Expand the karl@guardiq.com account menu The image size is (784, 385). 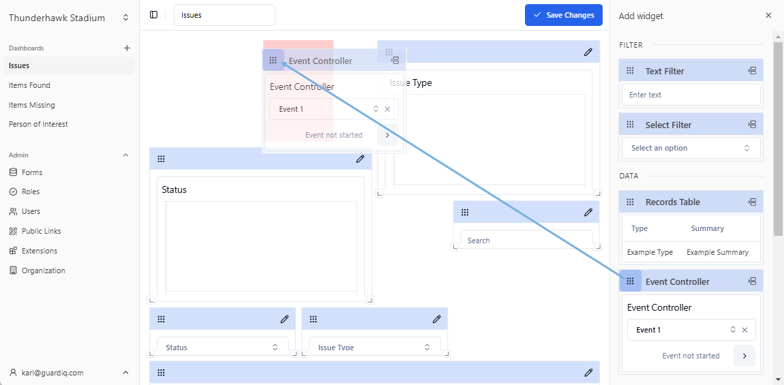125,373
